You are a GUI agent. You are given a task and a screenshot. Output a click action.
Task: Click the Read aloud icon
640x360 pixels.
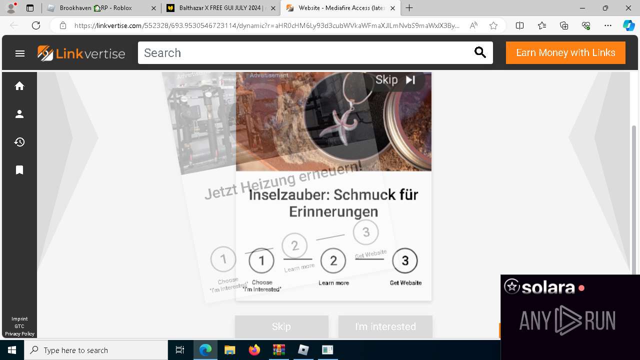click(x=473, y=25)
